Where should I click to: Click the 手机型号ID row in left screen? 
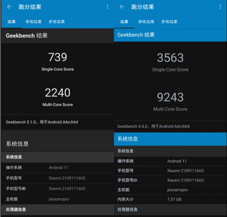click(x=58, y=189)
